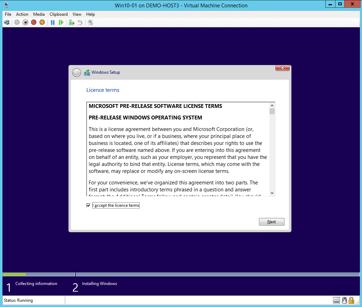Open the File menu
The image size is (362, 307).
click(8, 14)
